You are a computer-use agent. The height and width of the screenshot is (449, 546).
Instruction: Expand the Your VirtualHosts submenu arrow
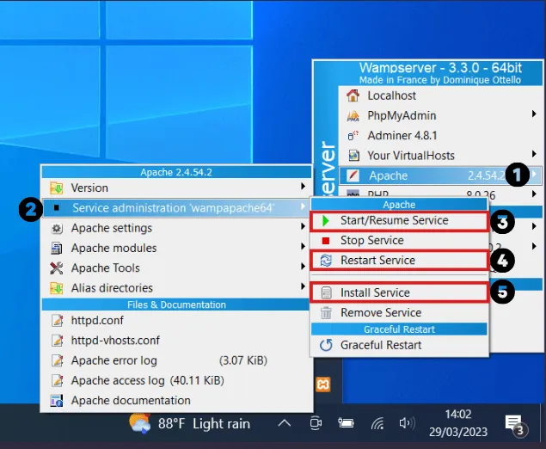tap(534, 154)
